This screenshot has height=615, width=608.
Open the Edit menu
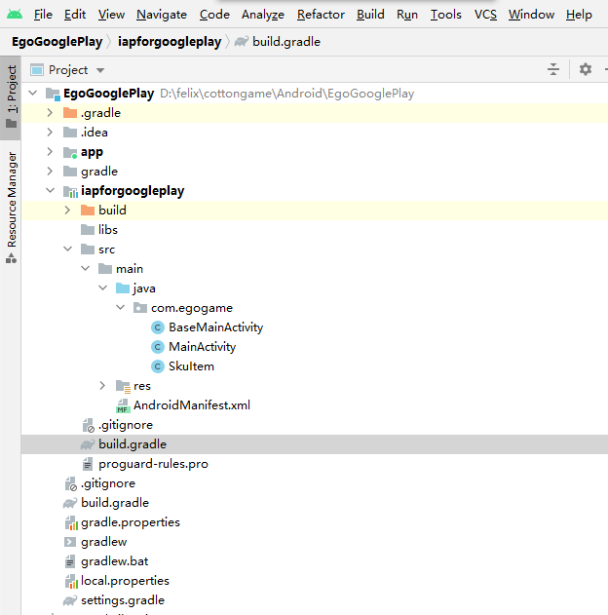75,15
